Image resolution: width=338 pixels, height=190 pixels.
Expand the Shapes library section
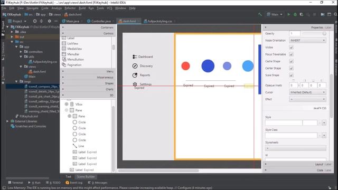pos(88,83)
